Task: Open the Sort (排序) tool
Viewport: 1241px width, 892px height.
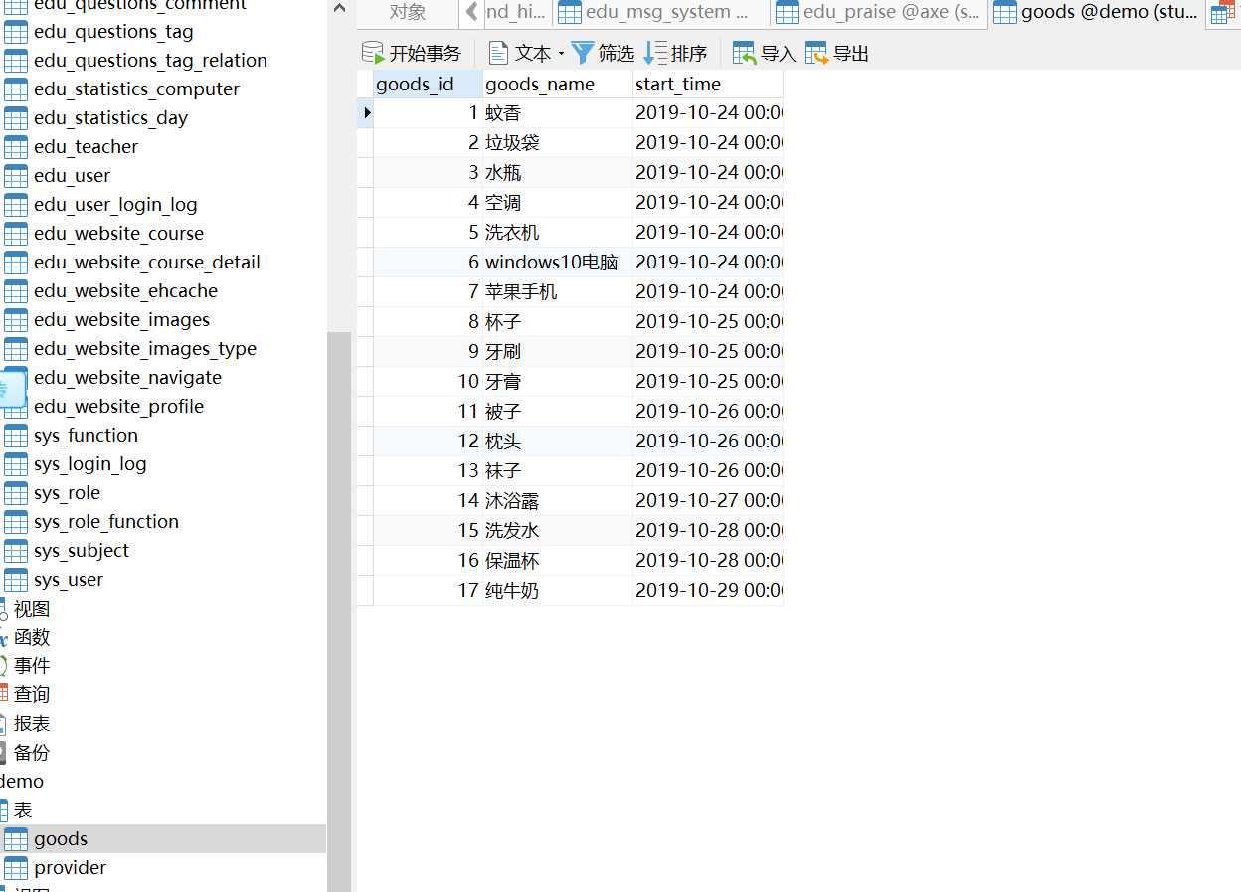Action: [x=676, y=53]
